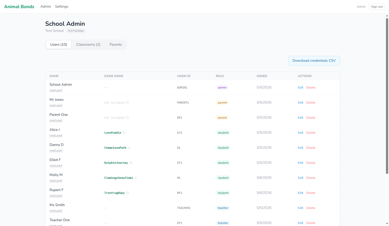Reset password for Alice J
The width and height of the screenshot is (389, 226).
pyautogui.click(x=56, y=135)
